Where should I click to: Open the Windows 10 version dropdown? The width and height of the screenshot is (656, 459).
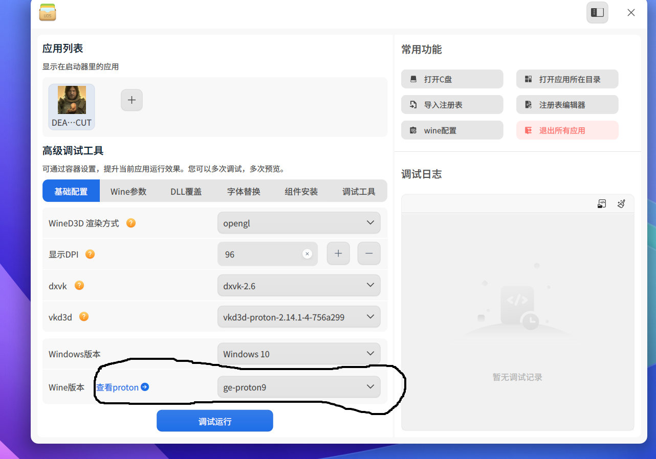pyautogui.click(x=299, y=354)
